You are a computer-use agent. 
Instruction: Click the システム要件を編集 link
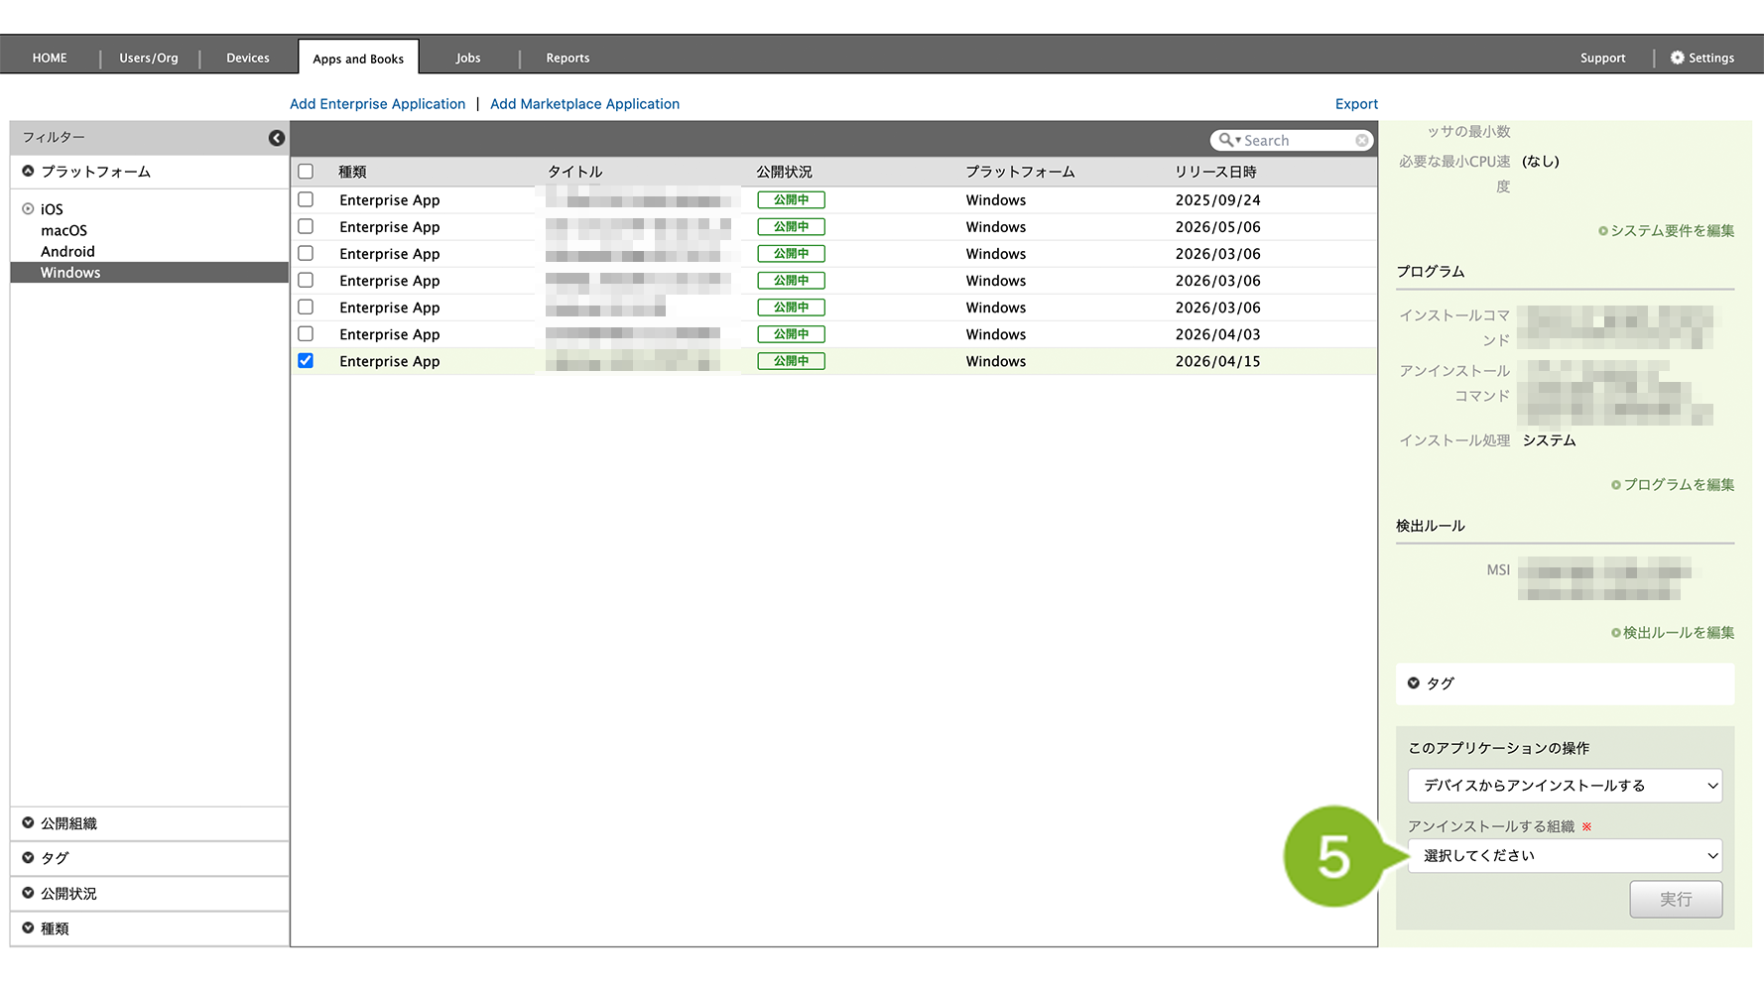[1667, 231]
